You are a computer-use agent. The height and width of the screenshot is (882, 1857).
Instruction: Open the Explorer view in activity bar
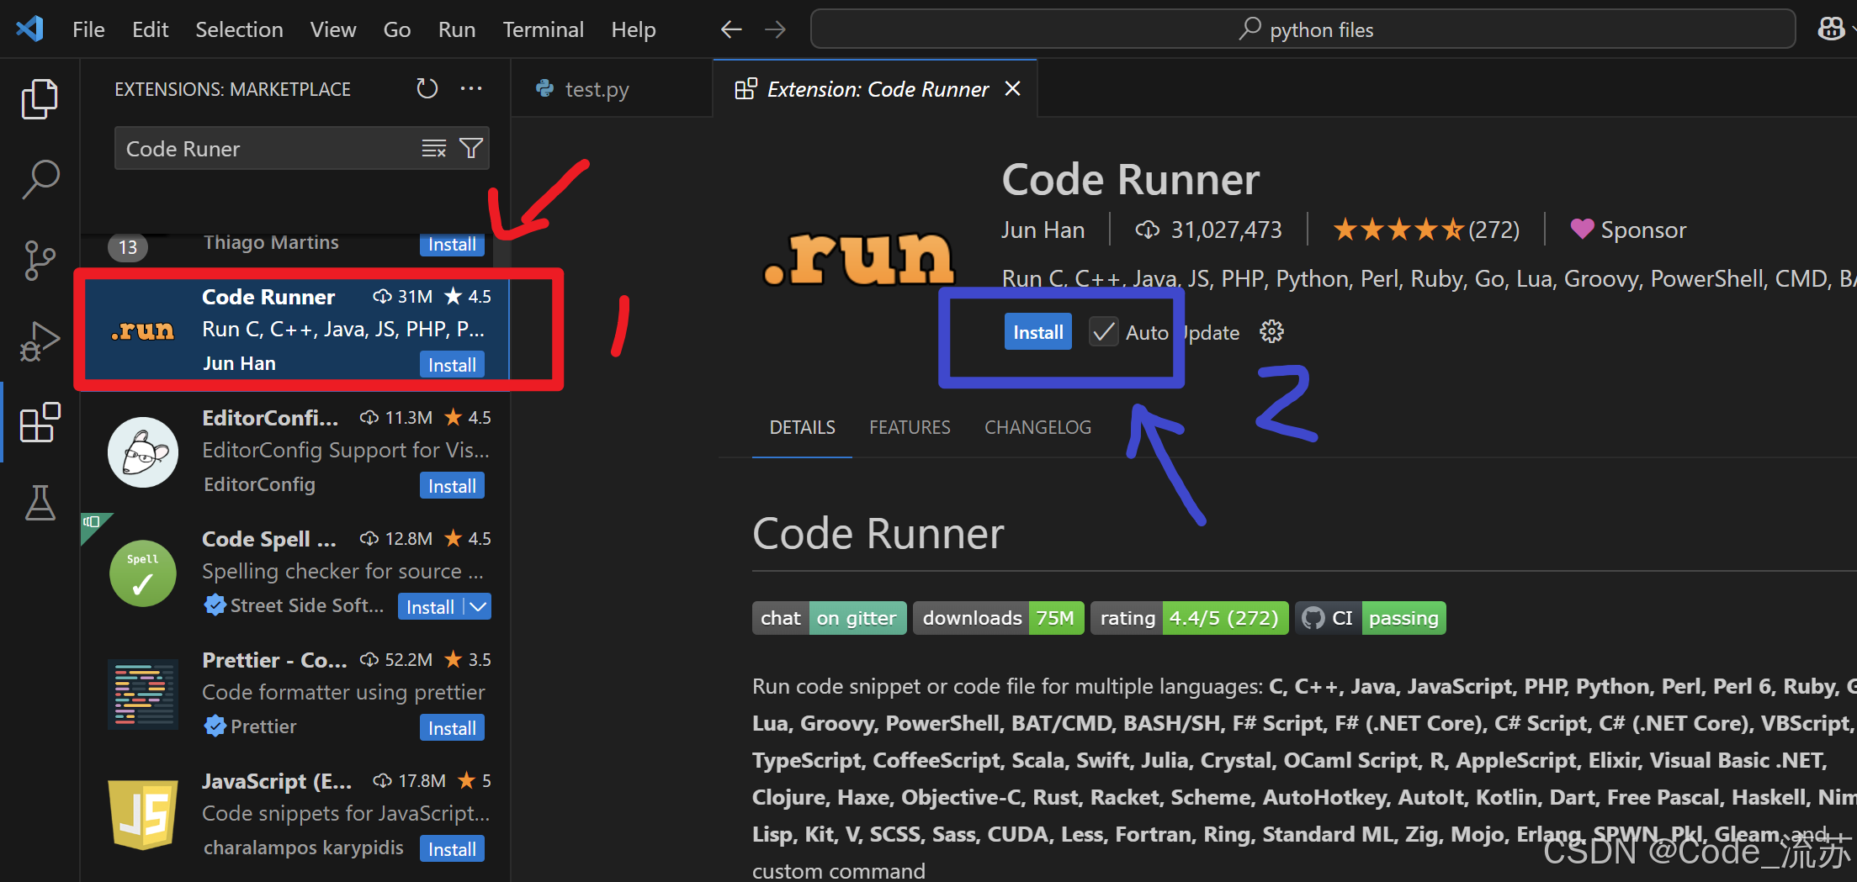[x=40, y=99]
